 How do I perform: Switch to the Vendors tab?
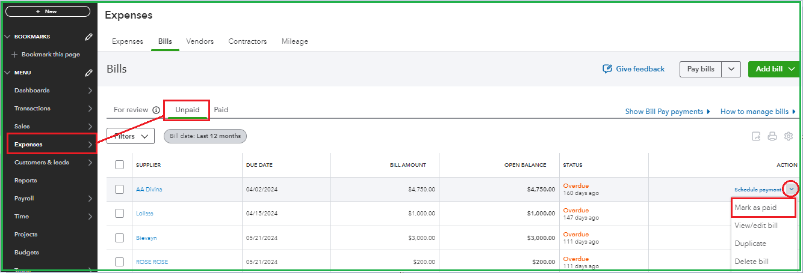click(x=200, y=41)
